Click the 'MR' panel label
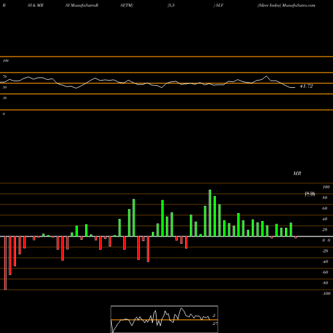The width and height of the screenshot is (333, 333). click(x=297, y=173)
